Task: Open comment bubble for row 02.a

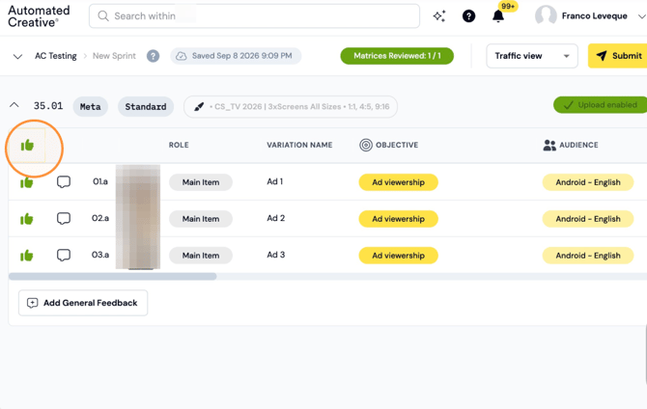Action: pyautogui.click(x=64, y=219)
